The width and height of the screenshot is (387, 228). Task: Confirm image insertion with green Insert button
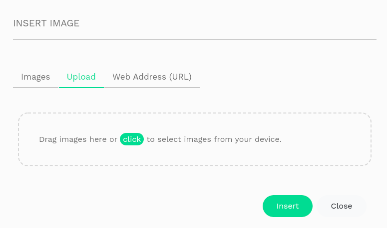(288, 206)
